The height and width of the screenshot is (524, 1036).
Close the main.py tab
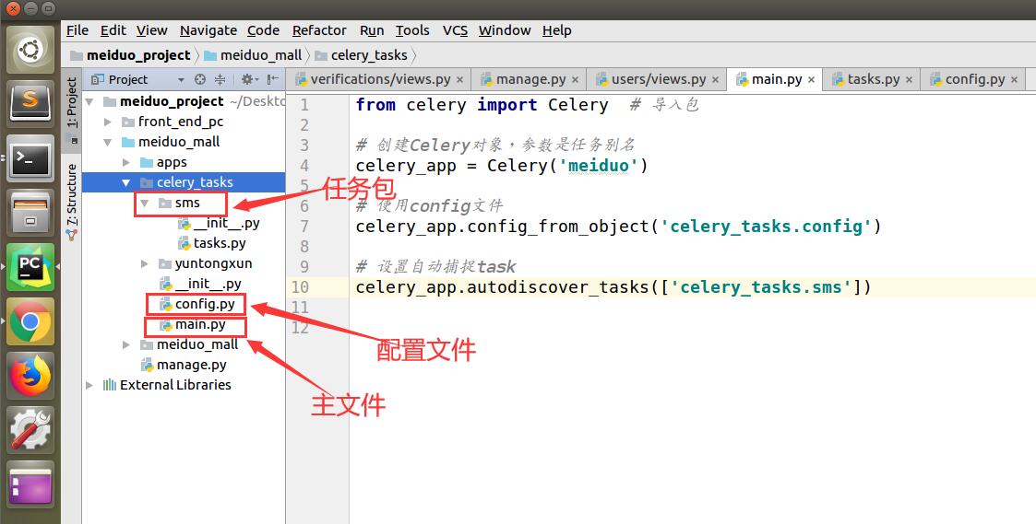[811, 80]
